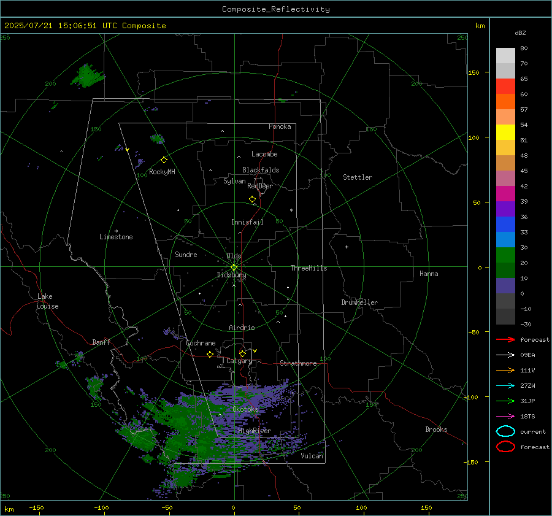Click the cyan current ellipse legend icon

(505, 431)
